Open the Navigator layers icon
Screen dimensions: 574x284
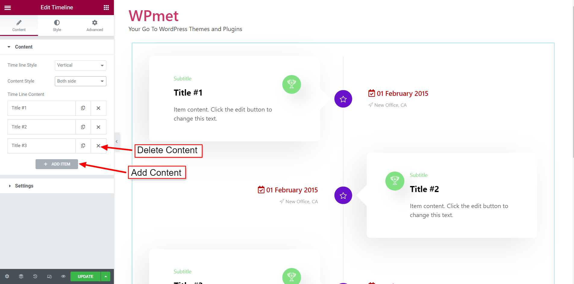click(21, 276)
